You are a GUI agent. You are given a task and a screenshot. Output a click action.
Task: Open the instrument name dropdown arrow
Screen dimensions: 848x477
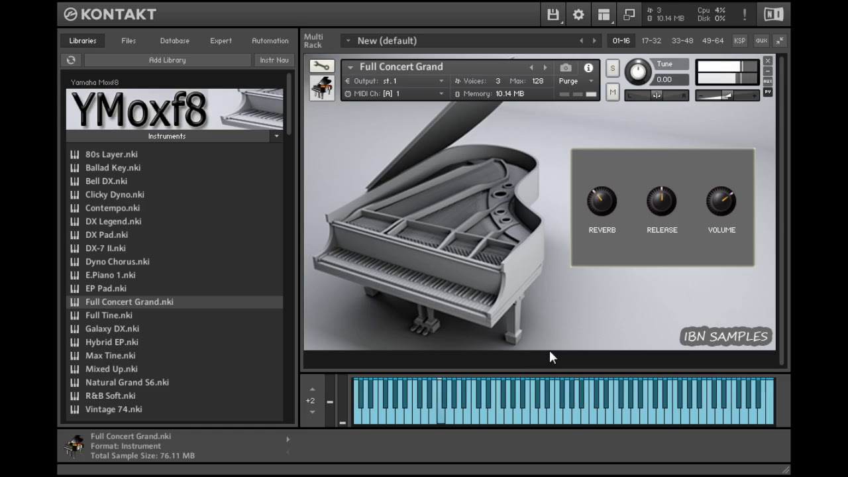350,67
